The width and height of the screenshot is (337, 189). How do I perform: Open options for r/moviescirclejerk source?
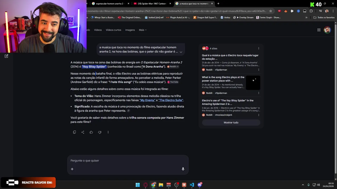[259, 115]
